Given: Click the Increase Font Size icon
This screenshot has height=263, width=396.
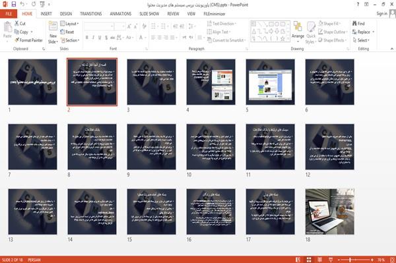Looking at the screenshot, I should pyautogui.click(x=129, y=26).
